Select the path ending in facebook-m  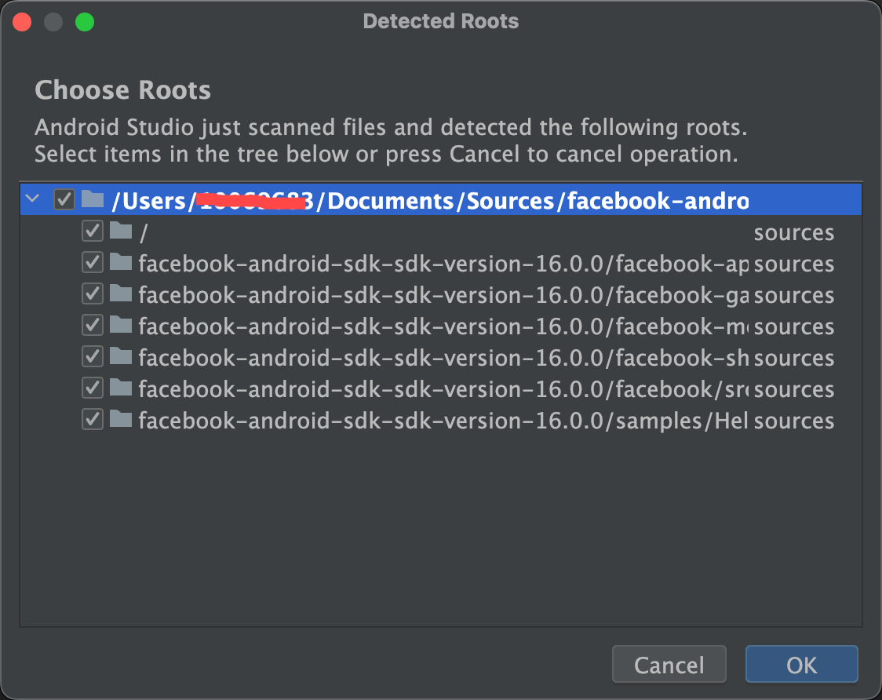[x=444, y=327]
